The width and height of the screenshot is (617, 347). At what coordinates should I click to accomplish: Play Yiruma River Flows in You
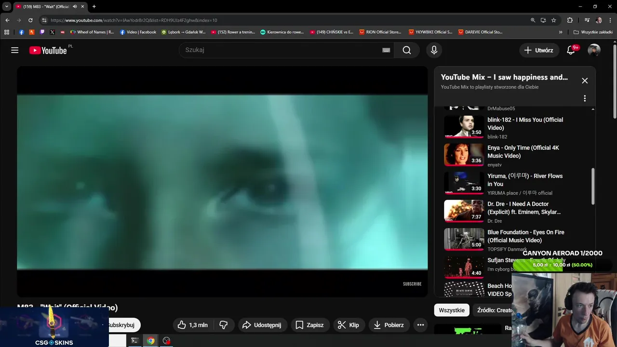[x=513, y=184]
